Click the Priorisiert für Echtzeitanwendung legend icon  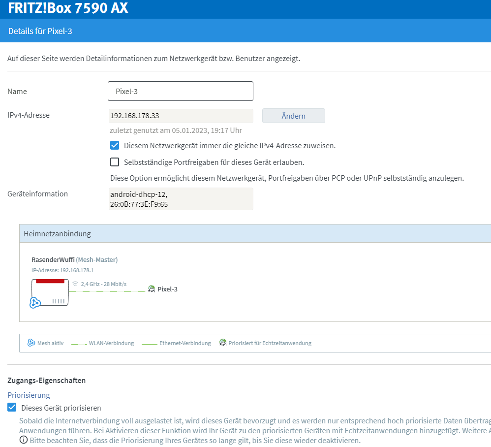click(x=223, y=343)
